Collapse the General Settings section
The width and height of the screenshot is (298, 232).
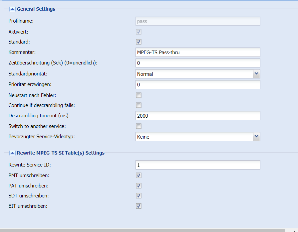(12, 9)
